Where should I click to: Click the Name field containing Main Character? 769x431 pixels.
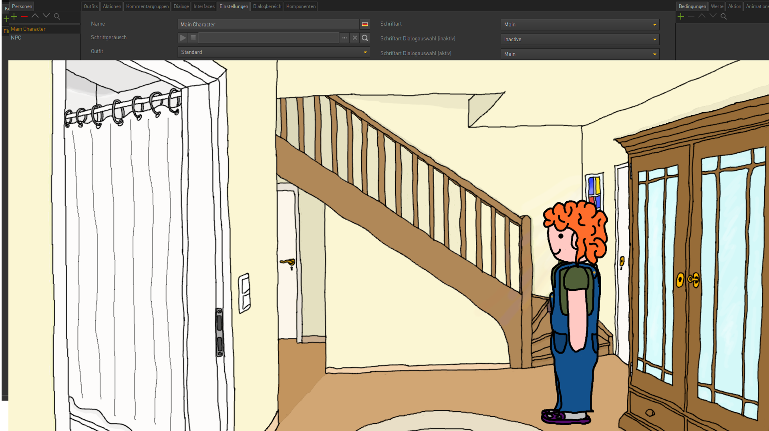click(x=268, y=24)
